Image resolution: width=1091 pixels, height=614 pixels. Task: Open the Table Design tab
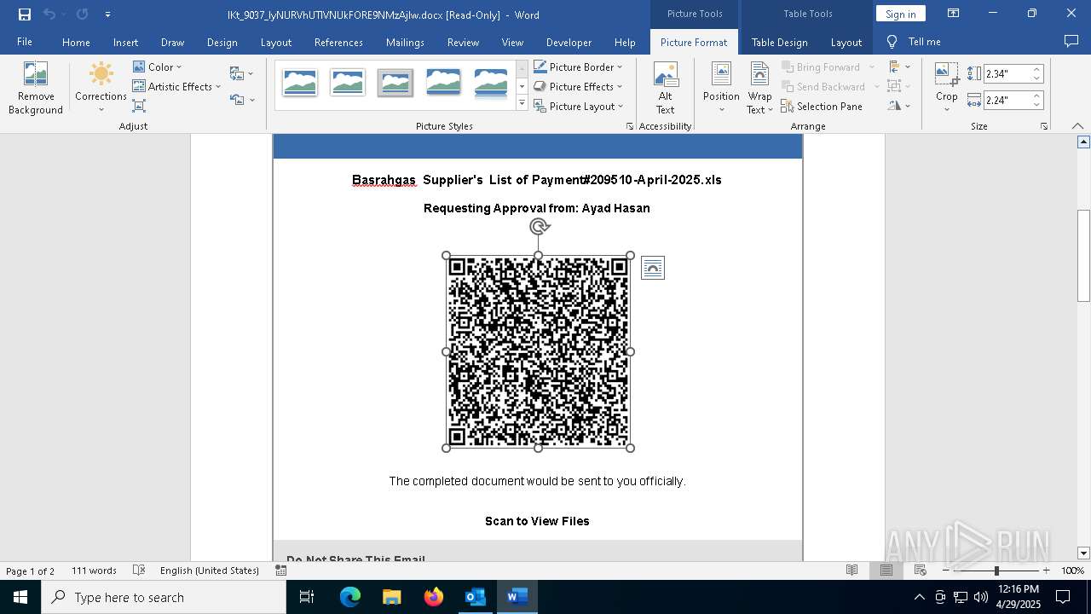[779, 42]
